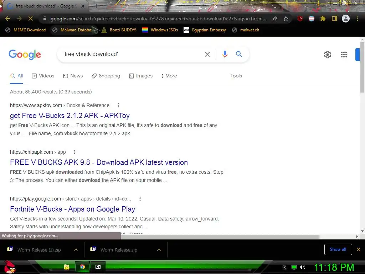This screenshot has height=274, width=365.
Task: Click the address bar URL
Action: coord(158,19)
